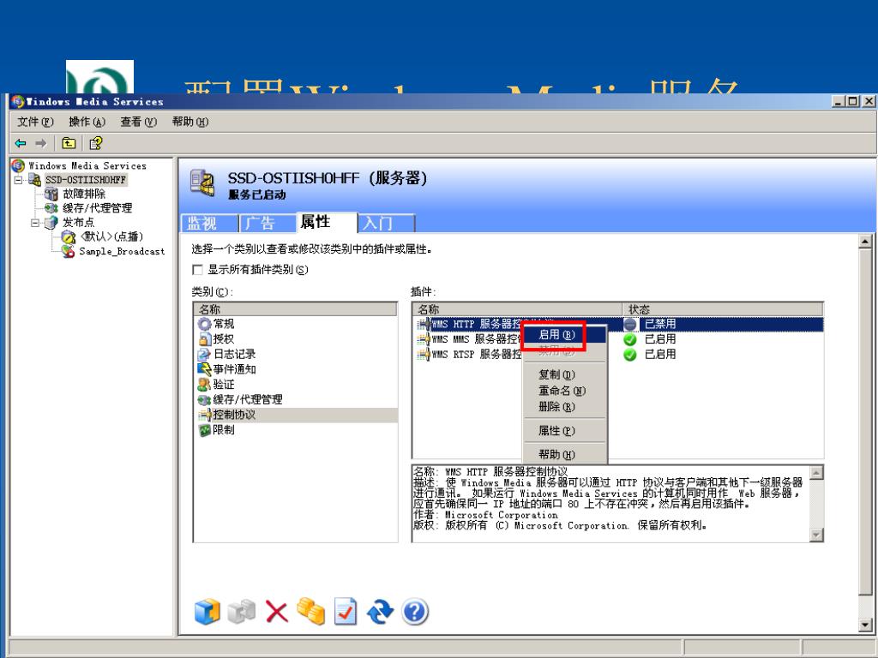Open the 查看(V) menu
878x658 pixels.
click(138, 122)
